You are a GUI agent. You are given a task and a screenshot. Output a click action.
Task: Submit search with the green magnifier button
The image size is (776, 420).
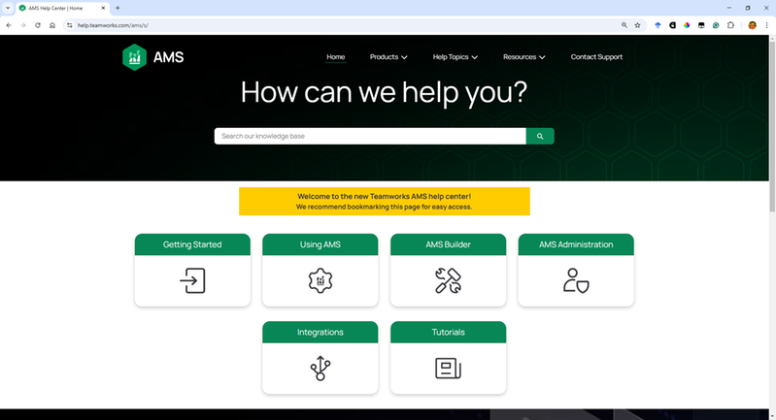click(540, 137)
